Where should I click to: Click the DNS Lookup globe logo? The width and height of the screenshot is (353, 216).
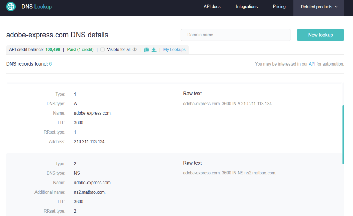pos(11,7)
